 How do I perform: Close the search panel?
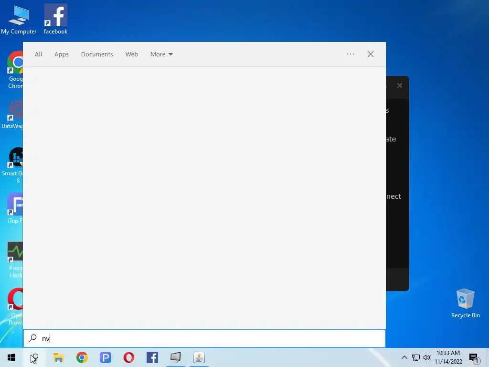[x=371, y=54]
